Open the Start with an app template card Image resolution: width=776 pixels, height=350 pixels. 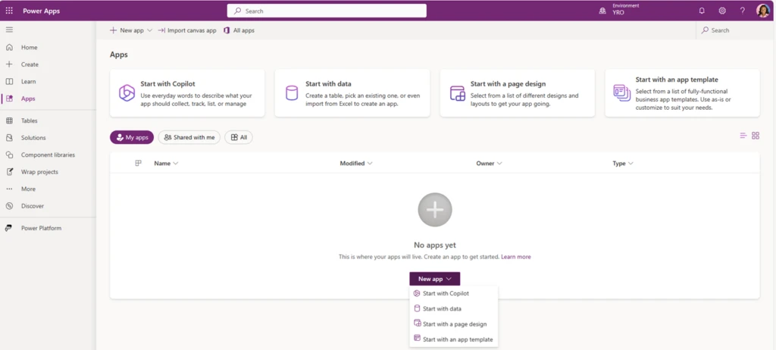tap(683, 93)
